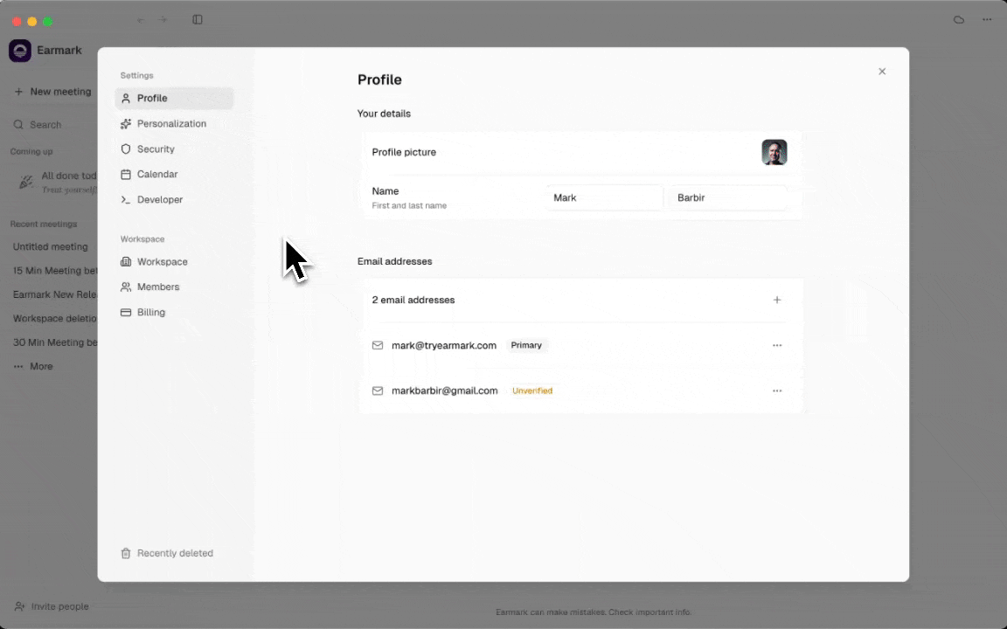
Task: Add a new email address
Action: [777, 300]
